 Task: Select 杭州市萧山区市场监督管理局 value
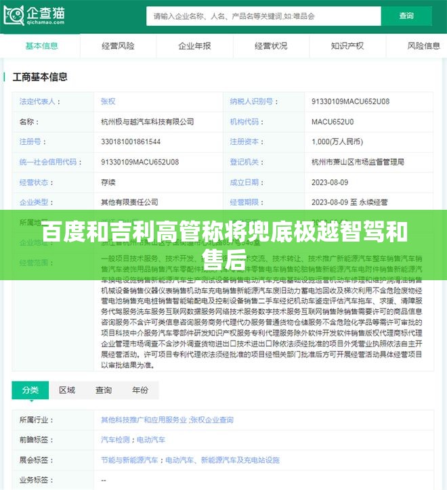(x=358, y=162)
